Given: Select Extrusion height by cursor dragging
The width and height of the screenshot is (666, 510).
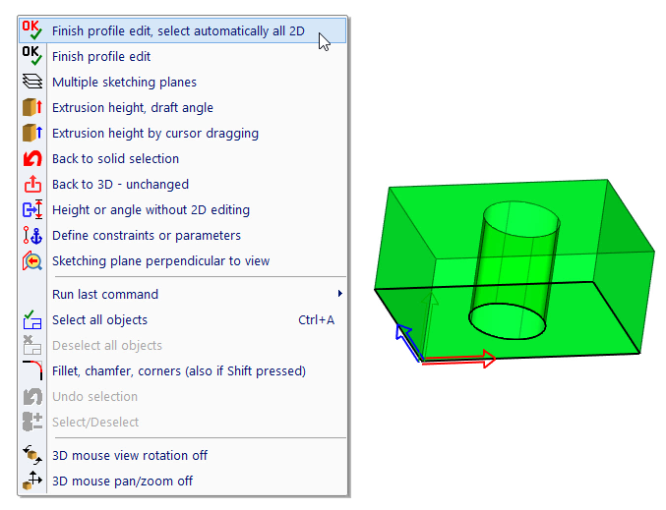Looking at the screenshot, I should tap(155, 134).
